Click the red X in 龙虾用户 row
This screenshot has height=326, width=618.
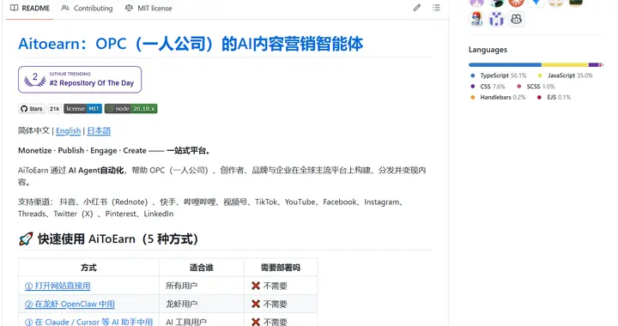tap(256, 304)
